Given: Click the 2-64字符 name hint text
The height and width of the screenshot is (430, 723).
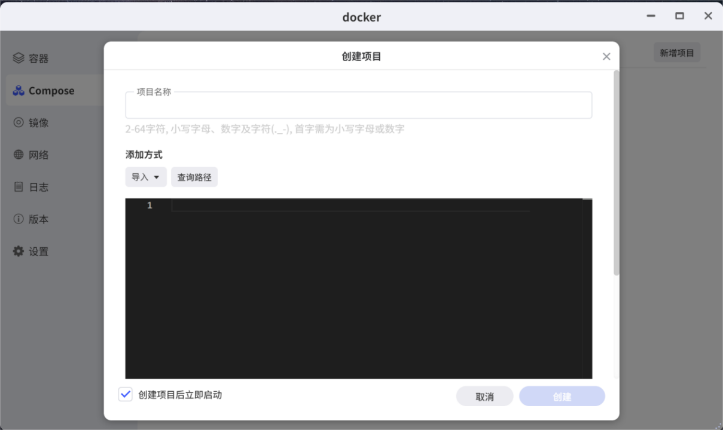Looking at the screenshot, I should point(265,128).
